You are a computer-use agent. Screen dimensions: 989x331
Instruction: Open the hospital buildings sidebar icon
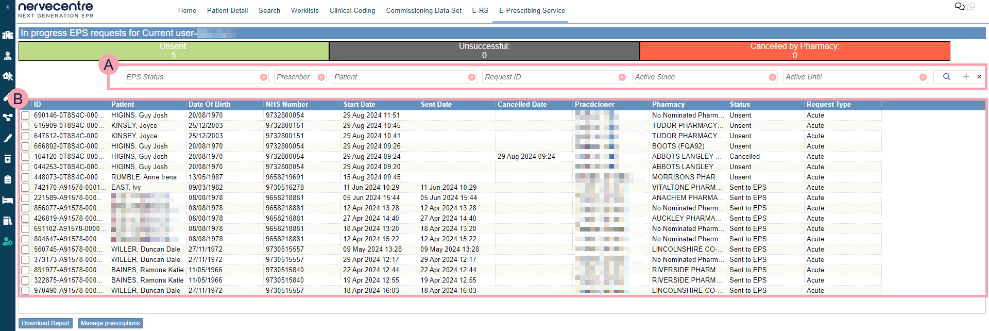8,35
